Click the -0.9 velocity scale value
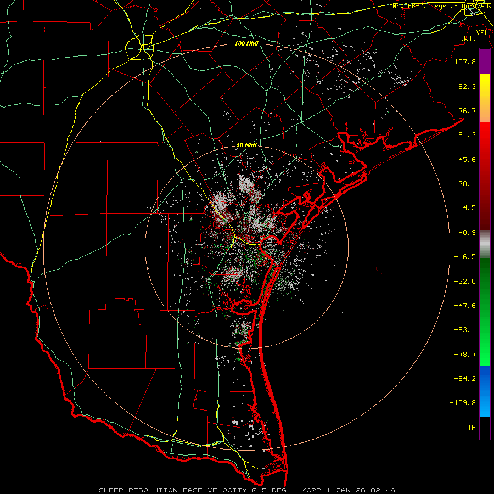The image size is (494, 494). (467, 233)
